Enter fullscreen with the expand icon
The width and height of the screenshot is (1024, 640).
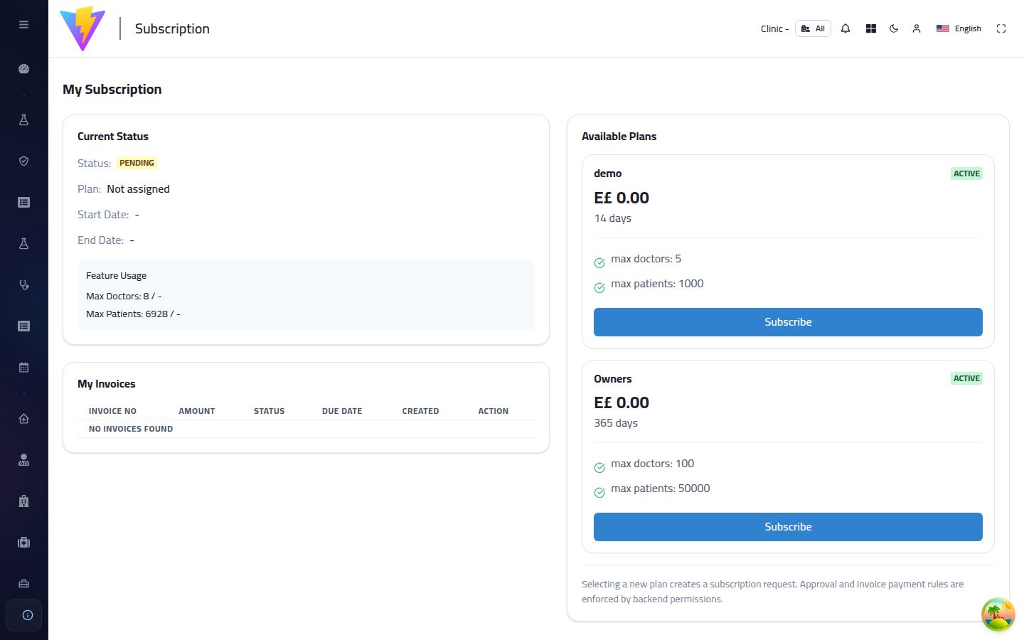[1001, 28]
